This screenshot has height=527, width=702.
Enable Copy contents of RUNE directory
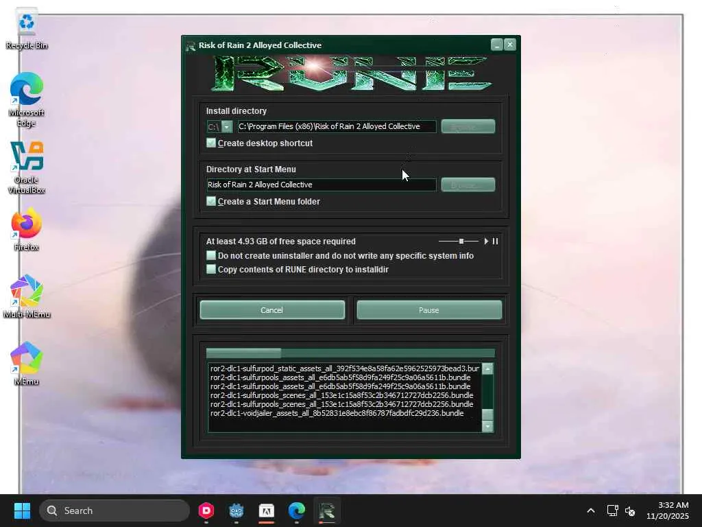click(x=211, y=269)
